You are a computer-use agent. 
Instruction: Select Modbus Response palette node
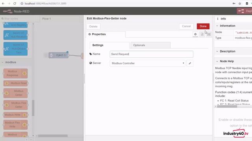tap(15, 73)
